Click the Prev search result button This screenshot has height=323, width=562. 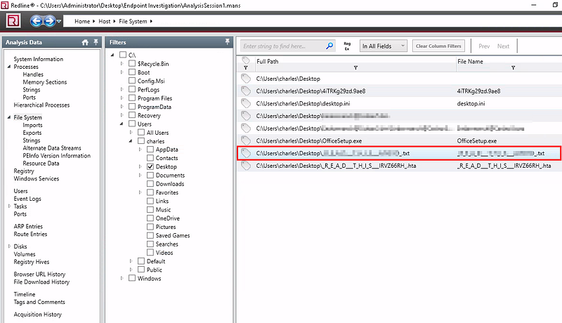484,46
